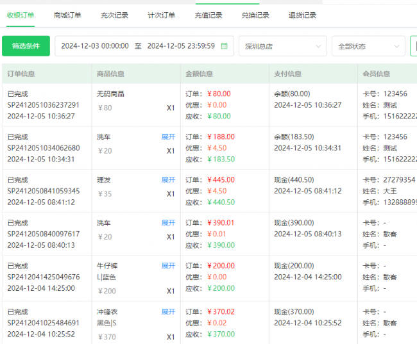Switch to 商城订单 tab

67,15
